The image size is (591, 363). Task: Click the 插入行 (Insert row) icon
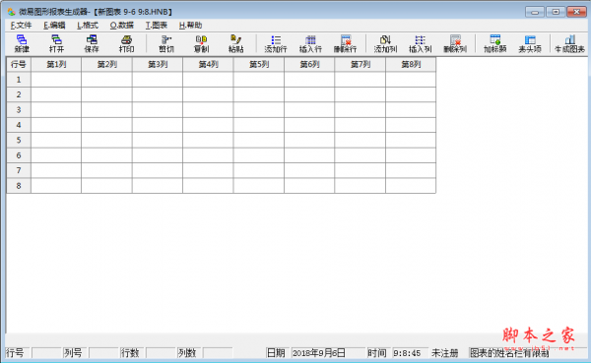pos(310,43)
